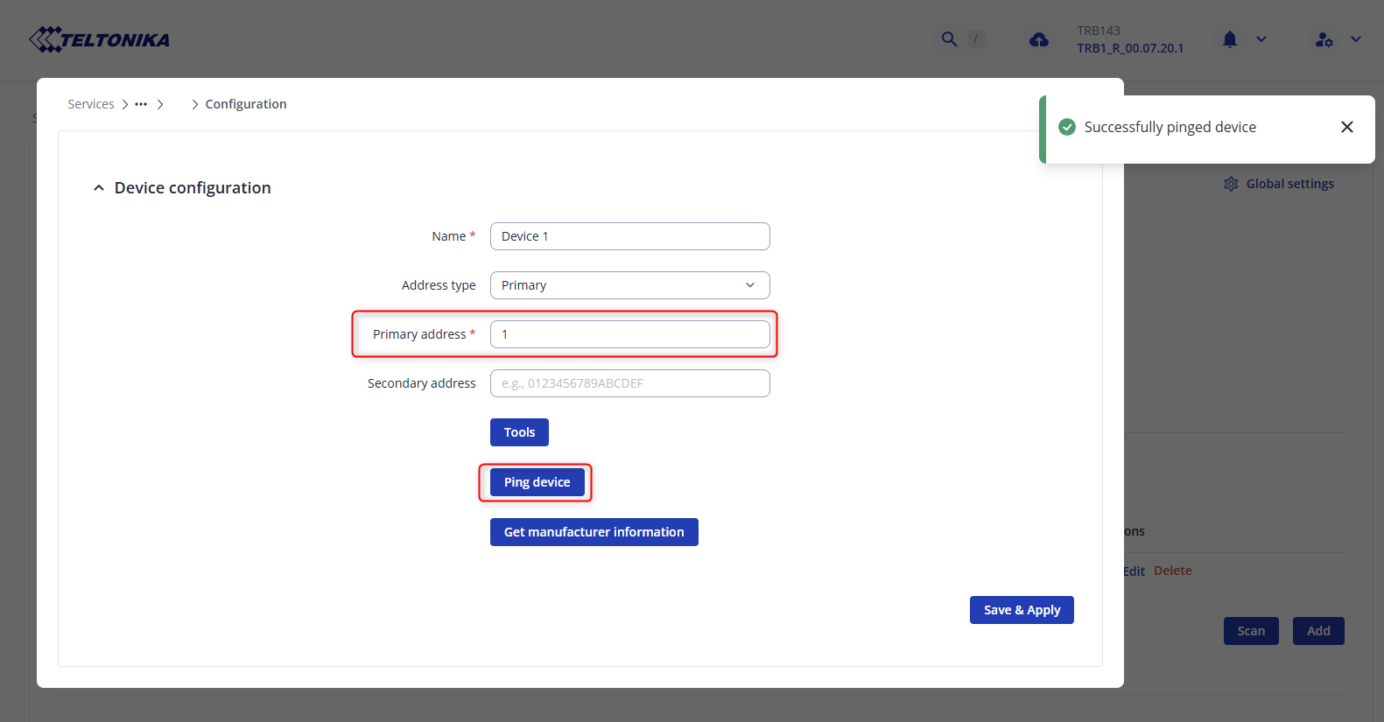Click the Tools button
The width and height of the screenshot is (1384, 722).
[x=519, y=432]
